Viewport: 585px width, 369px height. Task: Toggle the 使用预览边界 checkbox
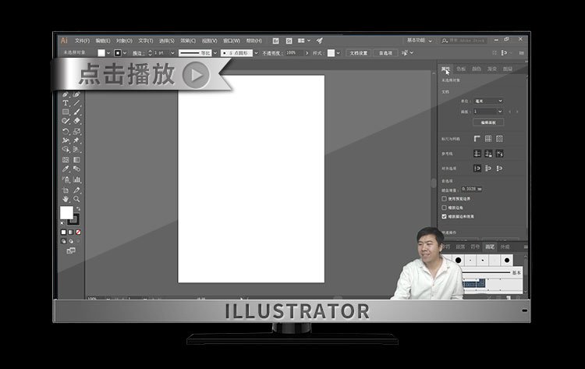(444, 199)
